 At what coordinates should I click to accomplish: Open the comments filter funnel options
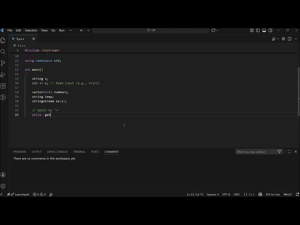(279, 152)
